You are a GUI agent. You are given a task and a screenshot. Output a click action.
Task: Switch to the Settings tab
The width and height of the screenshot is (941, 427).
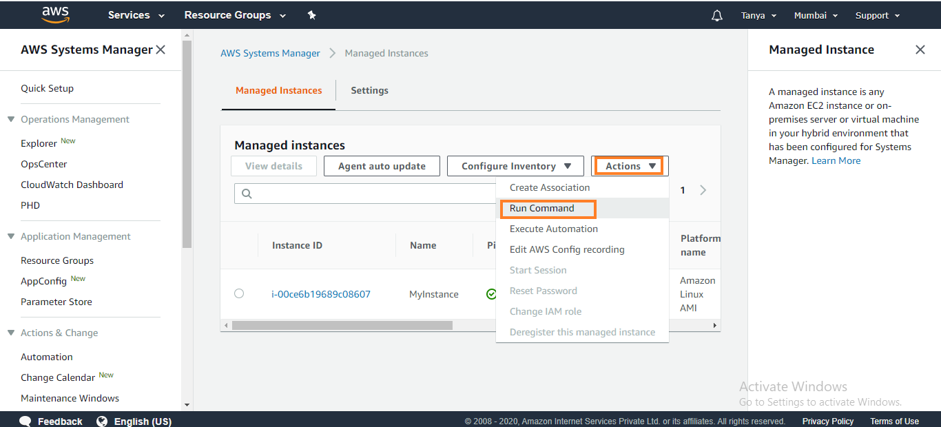(x=369, y=90)
